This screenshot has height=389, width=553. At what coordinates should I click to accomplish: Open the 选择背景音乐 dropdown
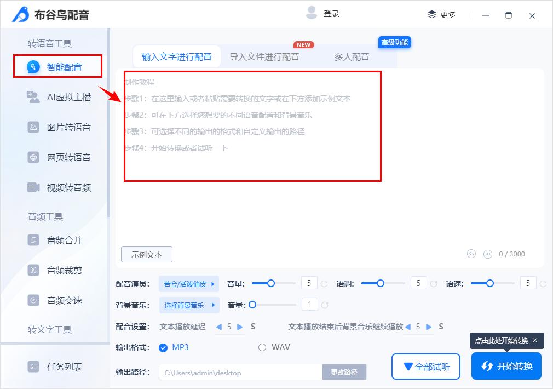click(189, 304)
